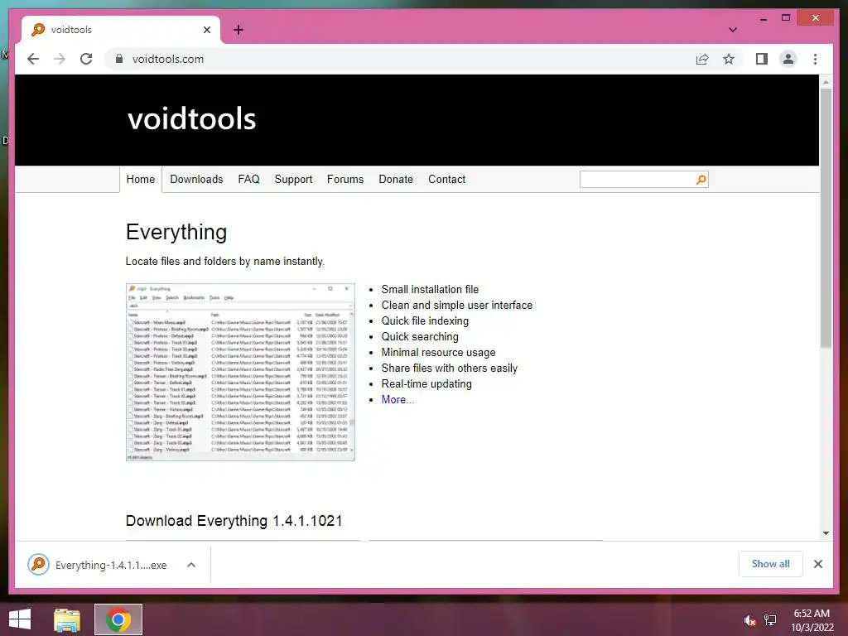Click scrollbar down arrow
The image size is (848, 636).
(x=826, y=533)
